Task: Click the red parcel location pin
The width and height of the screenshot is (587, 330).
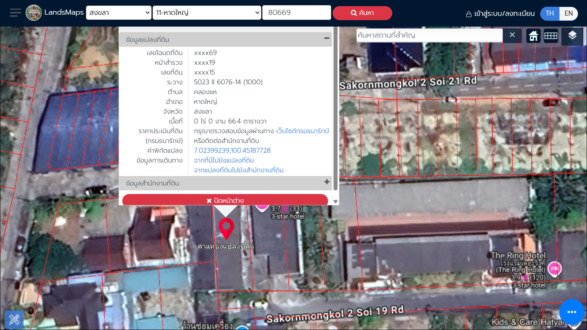Action: 226,228
